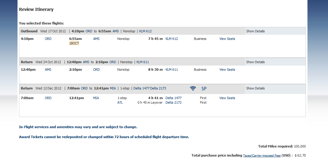Click the KLM 611 flight number link
Viewport: 328px width, 162px height.
tap(172, 70)
